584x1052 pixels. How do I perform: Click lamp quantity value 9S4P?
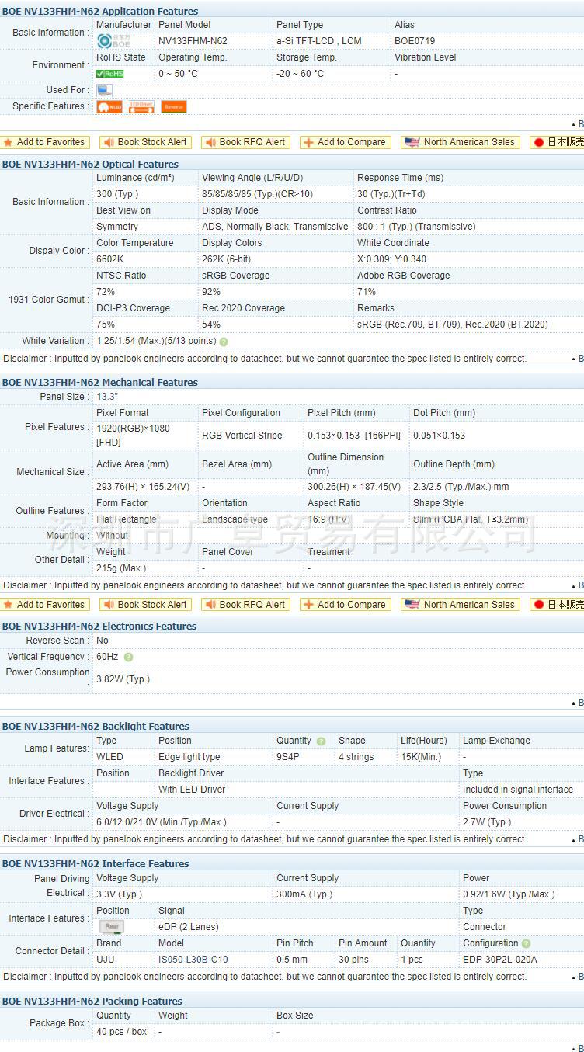click(288, 757)
